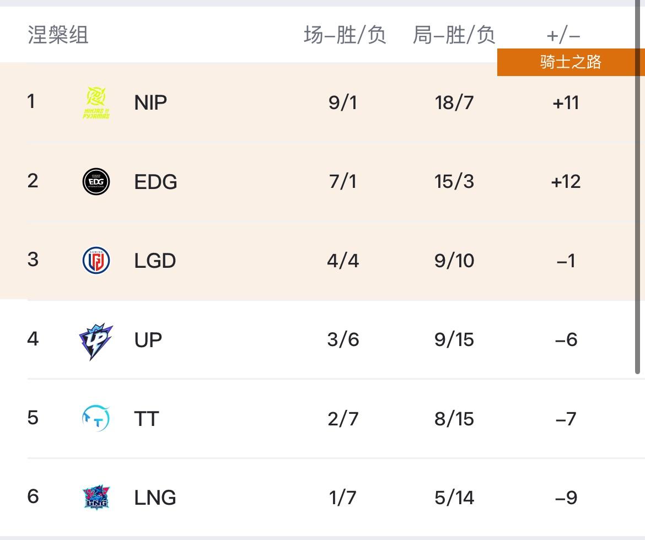Image resolution: width=645 pixels, height=540 pixels.
Task: Click the orange 骑士之路 badge
Action: (x=571, y=62)
